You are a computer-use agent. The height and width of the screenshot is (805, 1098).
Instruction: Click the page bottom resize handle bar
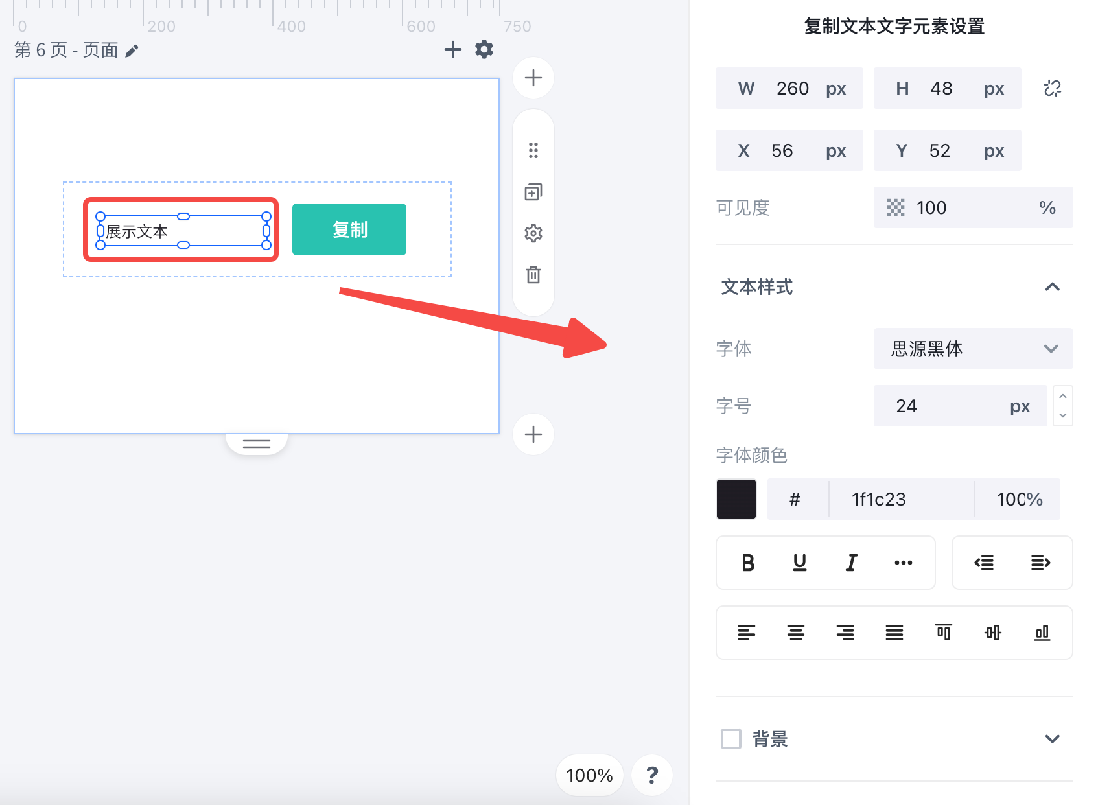257,443
